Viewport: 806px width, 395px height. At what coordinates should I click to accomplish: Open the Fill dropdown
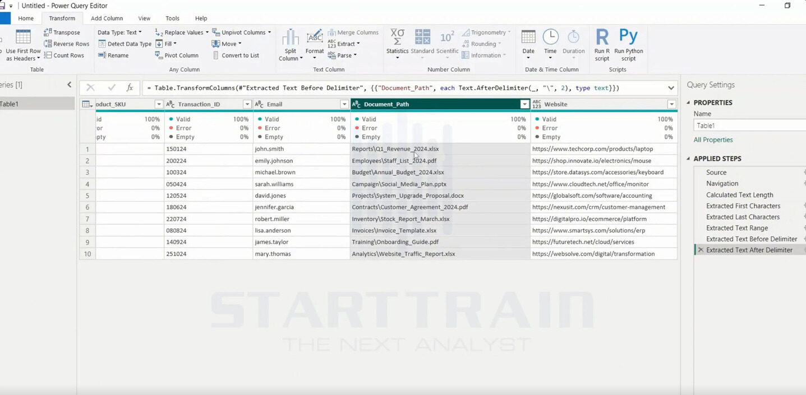[165, 44]
